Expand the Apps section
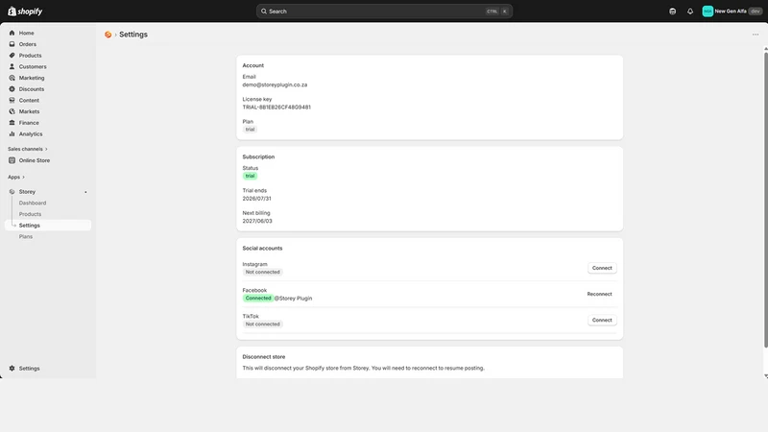Screen dimensions: 768x432 16,177
